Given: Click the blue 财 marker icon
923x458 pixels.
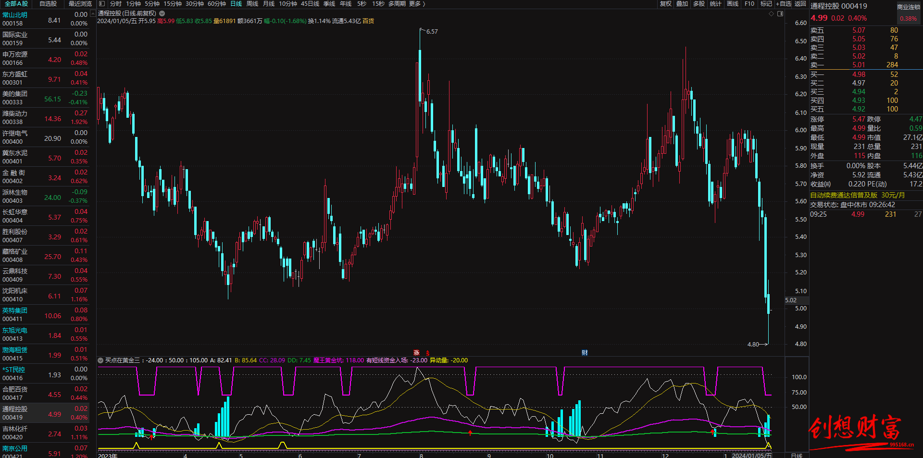Looking at the screenshot, I should pos(585,353).
